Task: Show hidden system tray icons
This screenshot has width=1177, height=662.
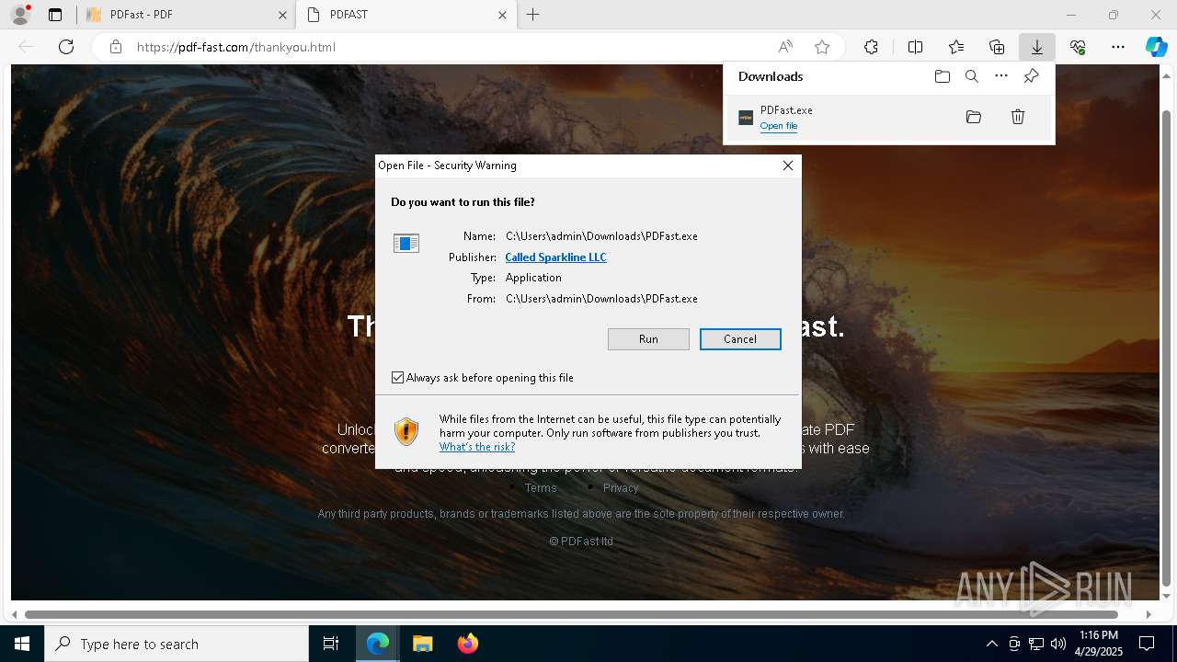Action: (x=991, y=644)
